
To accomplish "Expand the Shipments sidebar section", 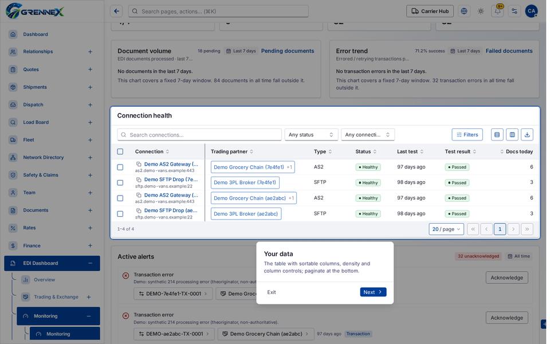I will click(x=90, y=87).
